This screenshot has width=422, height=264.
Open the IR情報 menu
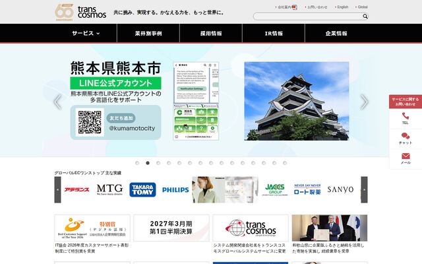(x=274, y=33)
